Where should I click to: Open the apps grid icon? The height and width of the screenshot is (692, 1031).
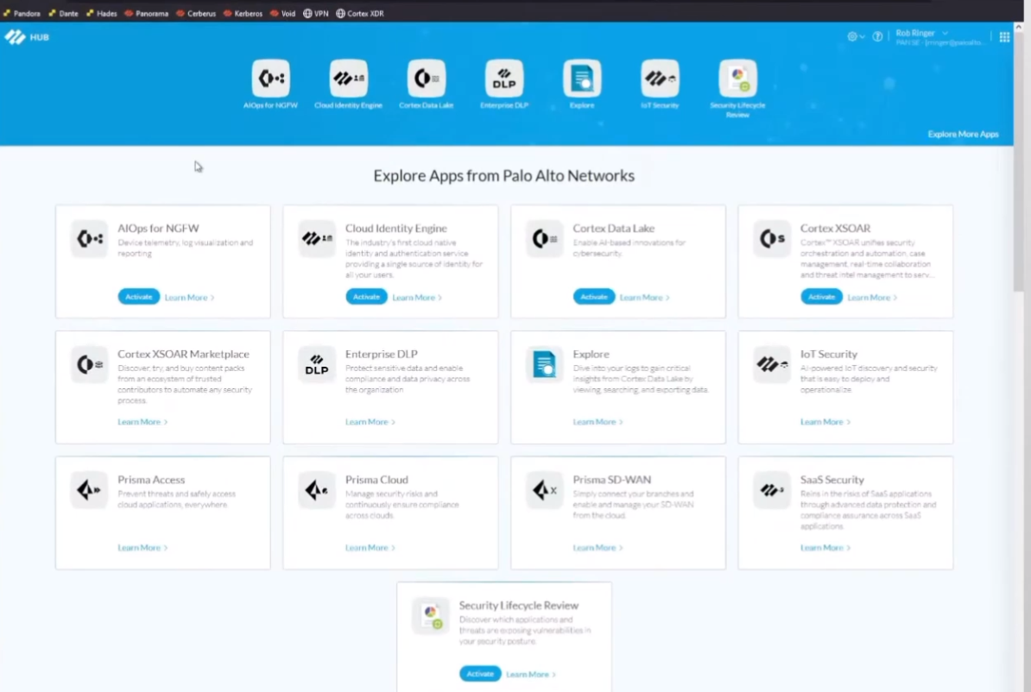[1004, 37]
